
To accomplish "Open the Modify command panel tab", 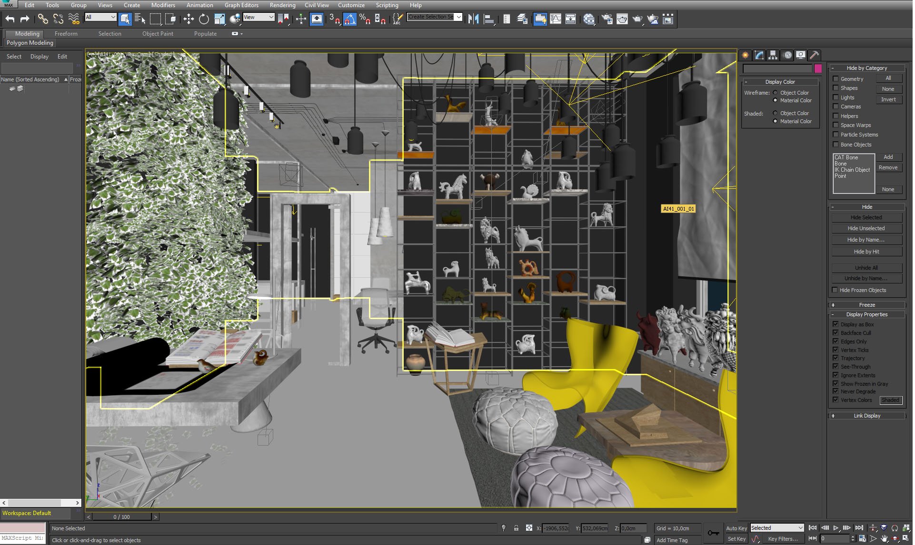I will 759,55.
